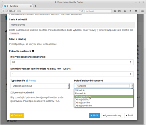Enable Ignorovat oprávnění checkbox
Viewport: 146px width, 125px height.
[x=11, y=92]
